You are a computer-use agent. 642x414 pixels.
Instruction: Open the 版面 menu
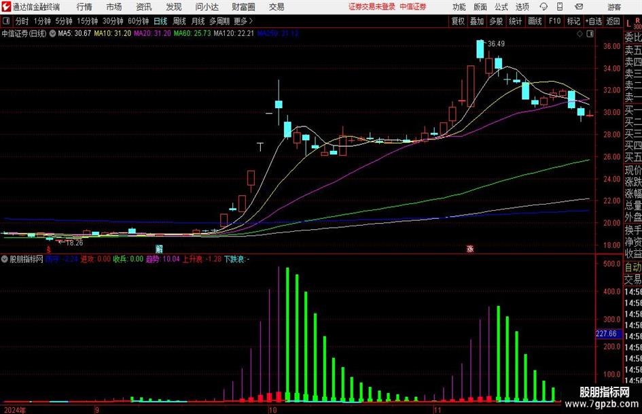(x=480, y=7)
